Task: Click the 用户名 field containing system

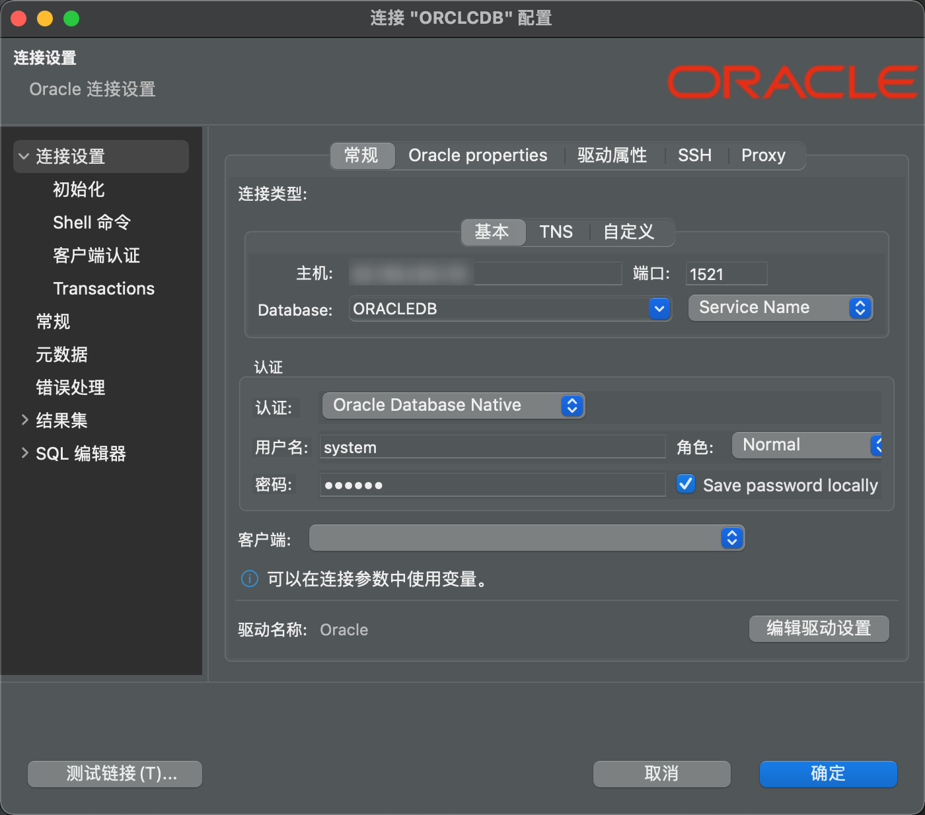Action: click(x=492, y=447)
